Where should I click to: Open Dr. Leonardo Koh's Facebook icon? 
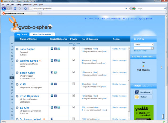coord(52,119)
